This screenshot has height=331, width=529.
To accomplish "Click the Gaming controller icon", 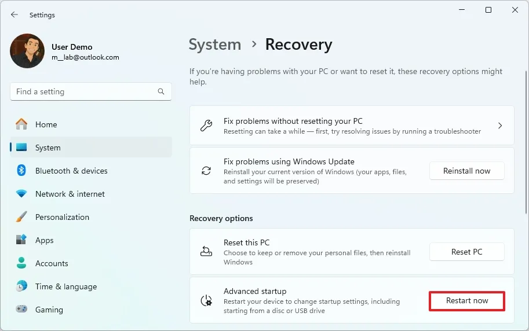I will 21,309.
